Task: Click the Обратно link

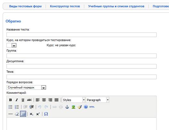Action: coord(13,21)
